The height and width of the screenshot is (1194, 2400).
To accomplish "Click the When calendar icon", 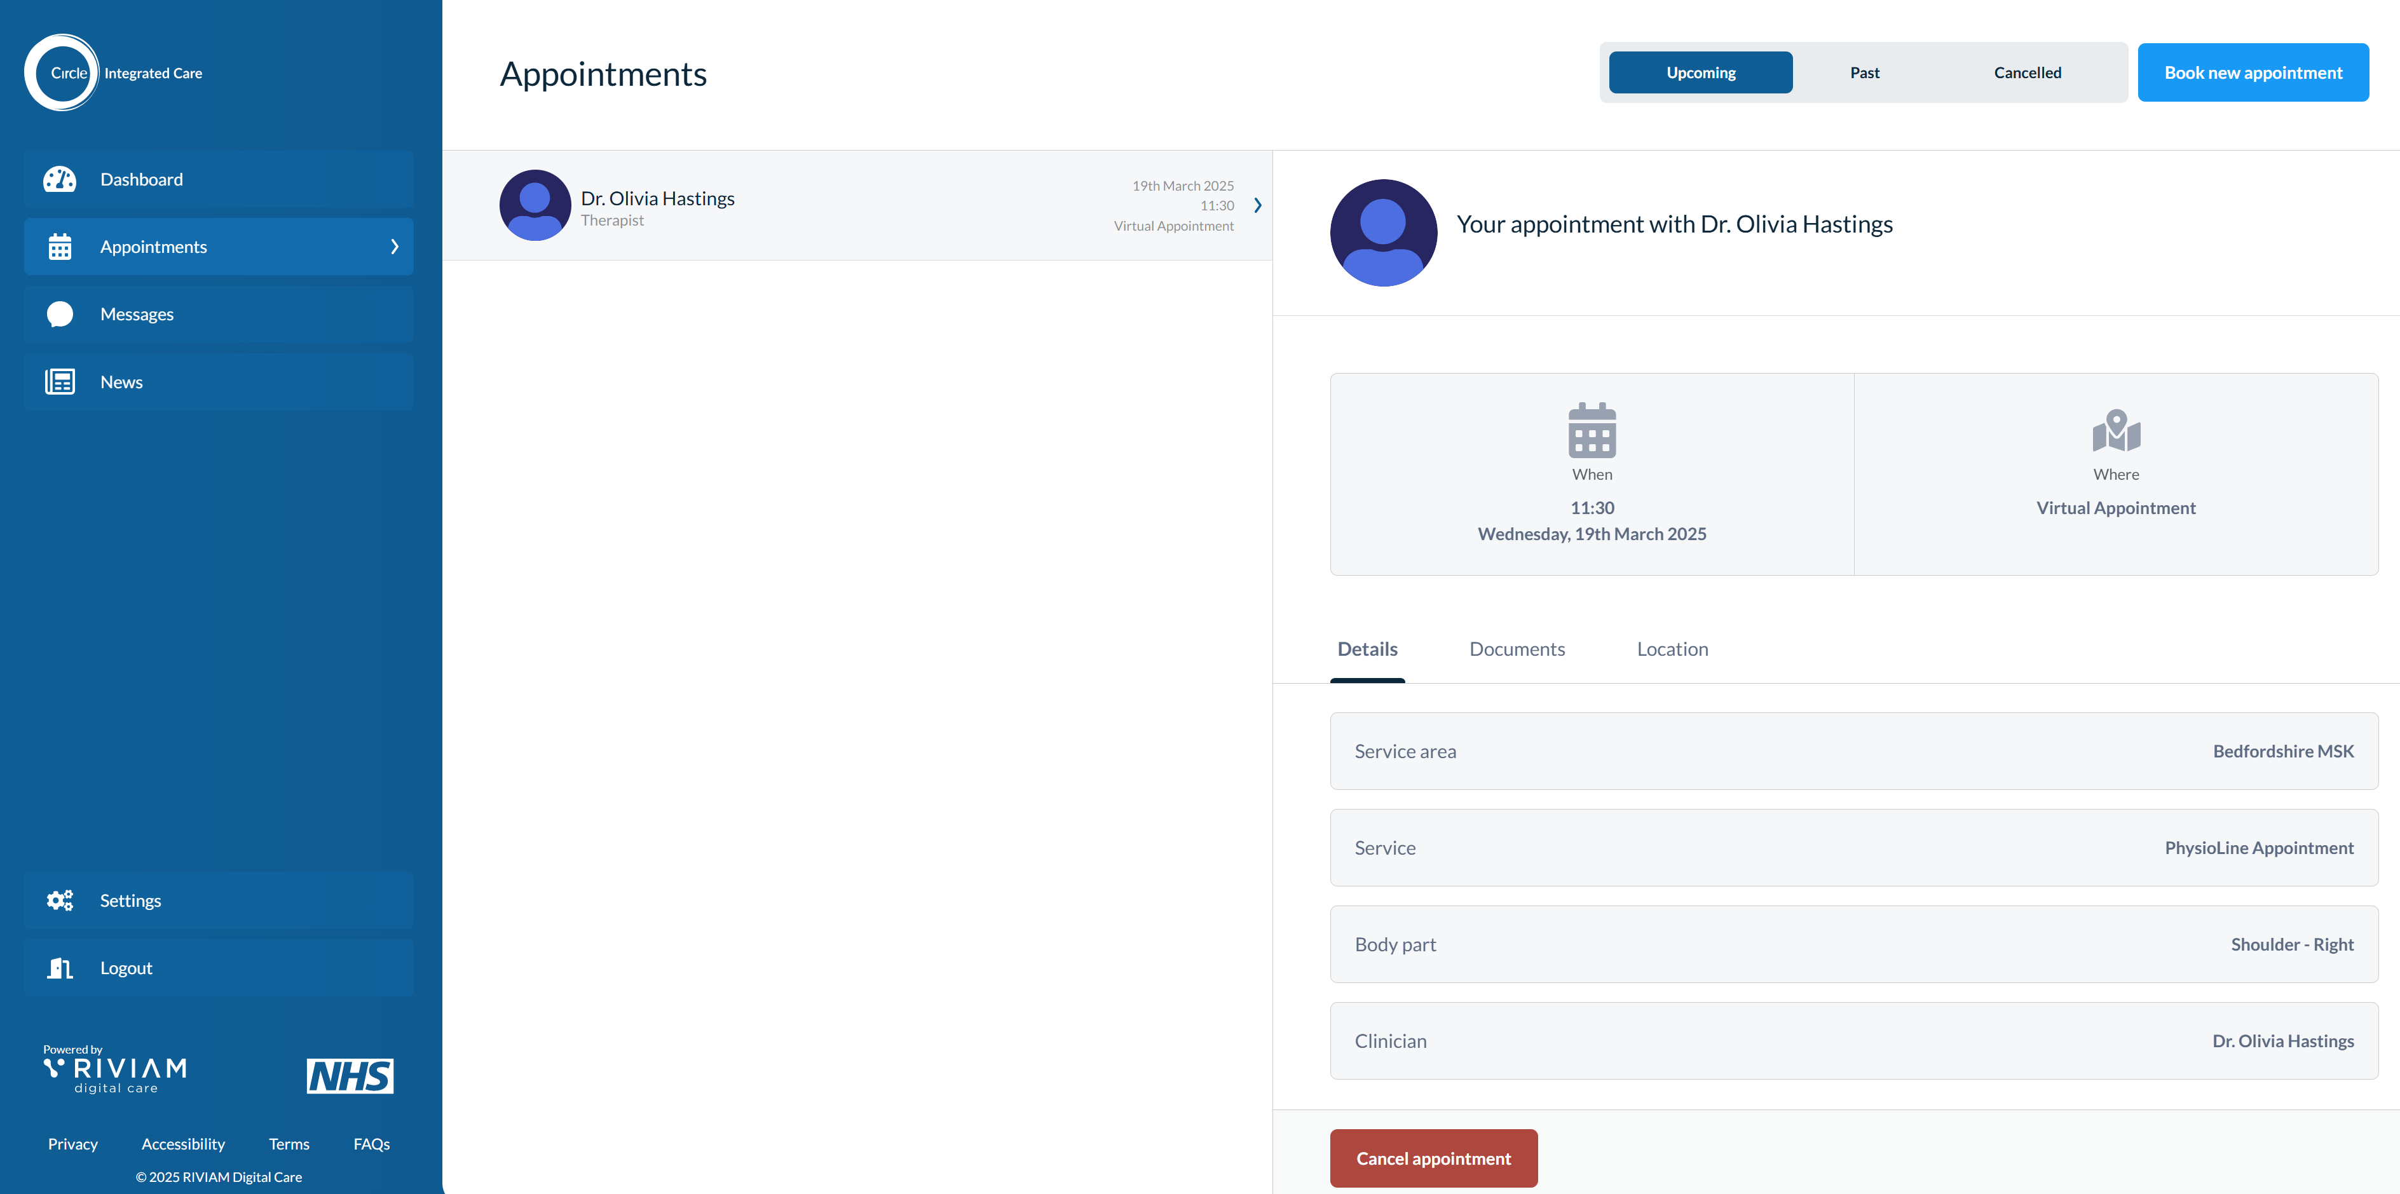I will coord(1592,430).
